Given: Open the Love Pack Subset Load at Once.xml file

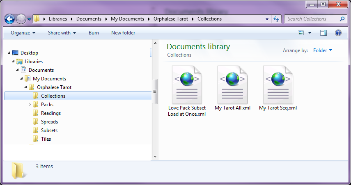Looking at the screenshot, I should [187, 91].
